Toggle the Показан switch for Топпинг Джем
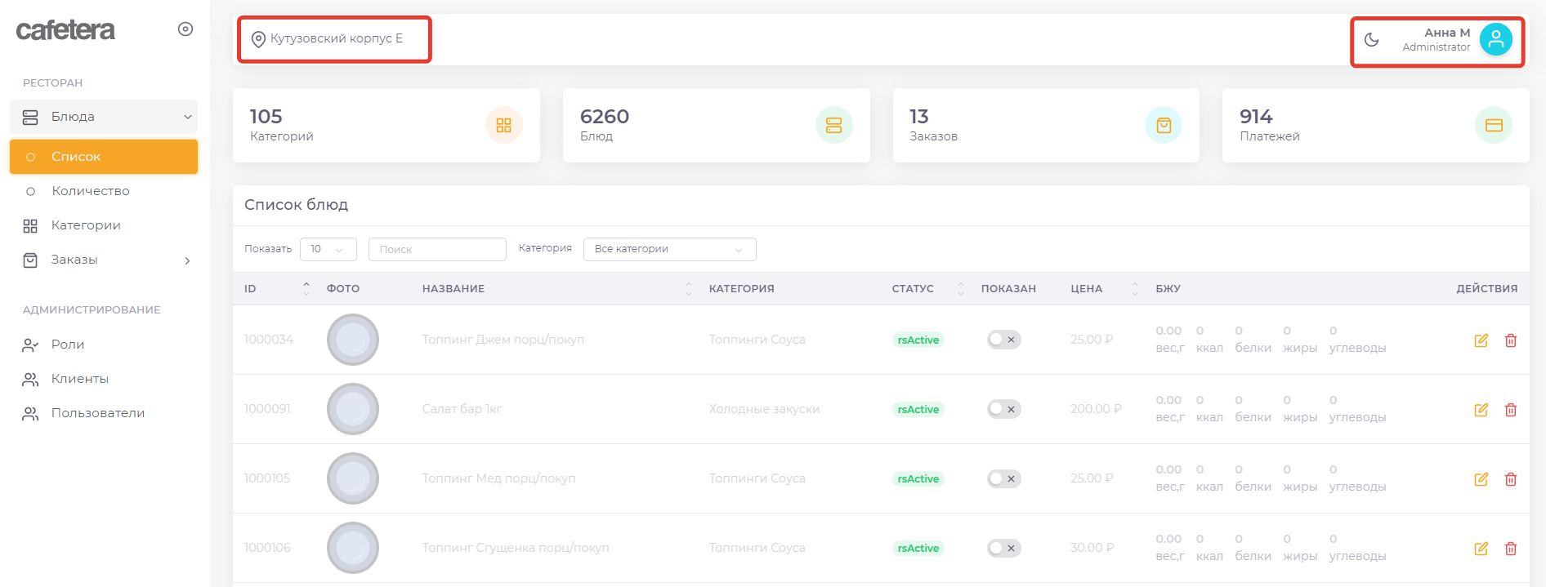 (x=1003, y=340)
